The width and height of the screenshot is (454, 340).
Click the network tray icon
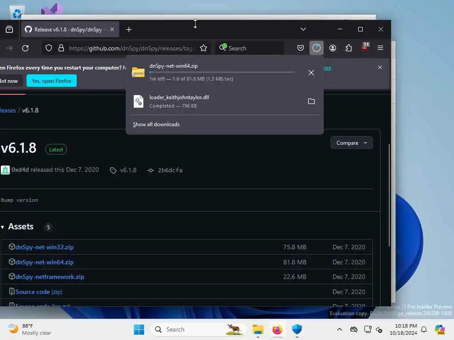[x=368, y=329]
